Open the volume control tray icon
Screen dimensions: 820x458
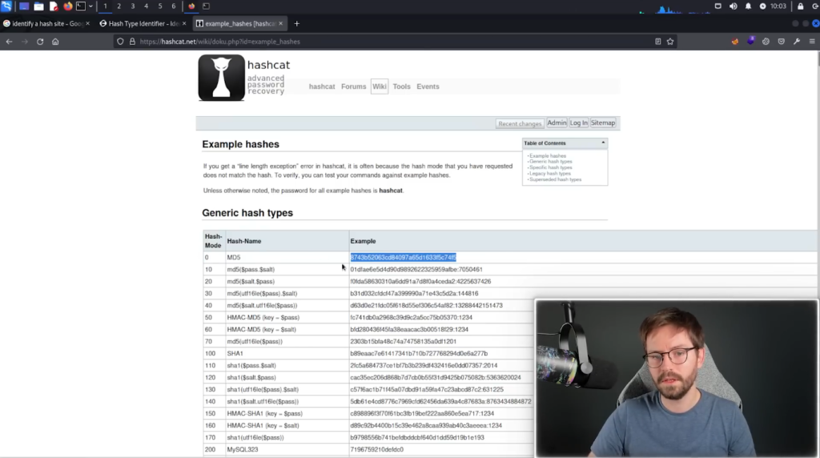tap(734, 6)
